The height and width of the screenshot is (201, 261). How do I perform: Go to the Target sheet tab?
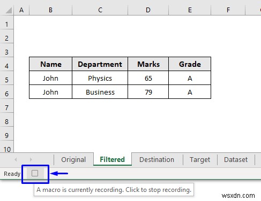pos(200,159)
